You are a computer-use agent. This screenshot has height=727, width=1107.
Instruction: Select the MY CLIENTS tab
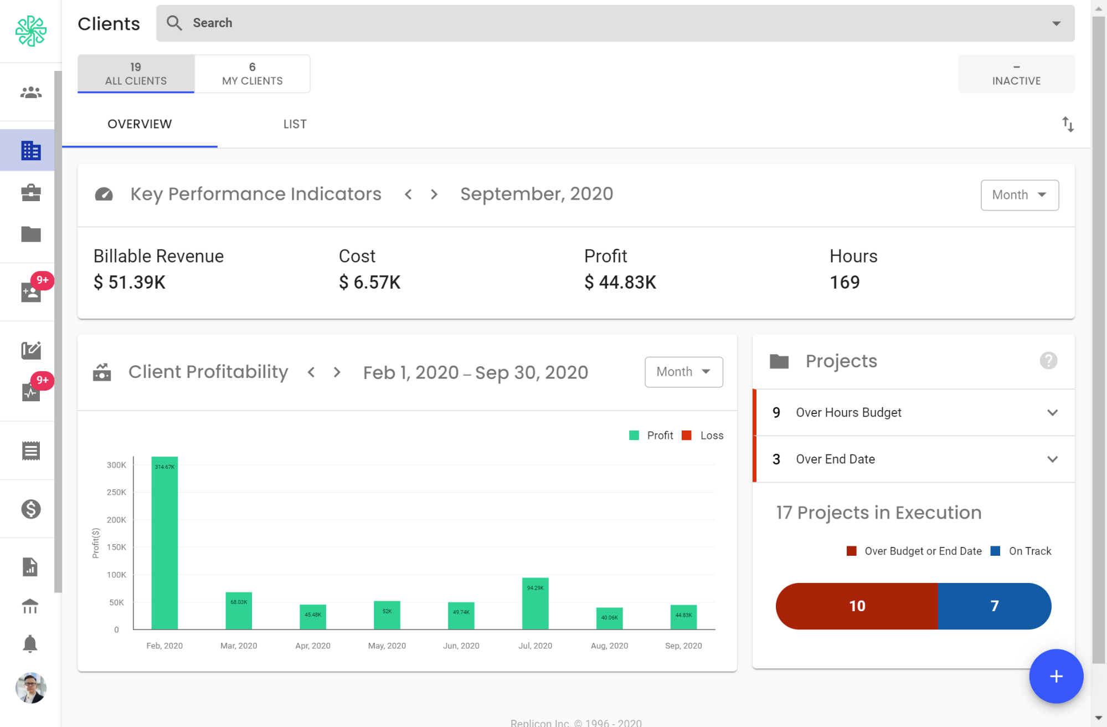pyautogui.click(x=252, y=74)
